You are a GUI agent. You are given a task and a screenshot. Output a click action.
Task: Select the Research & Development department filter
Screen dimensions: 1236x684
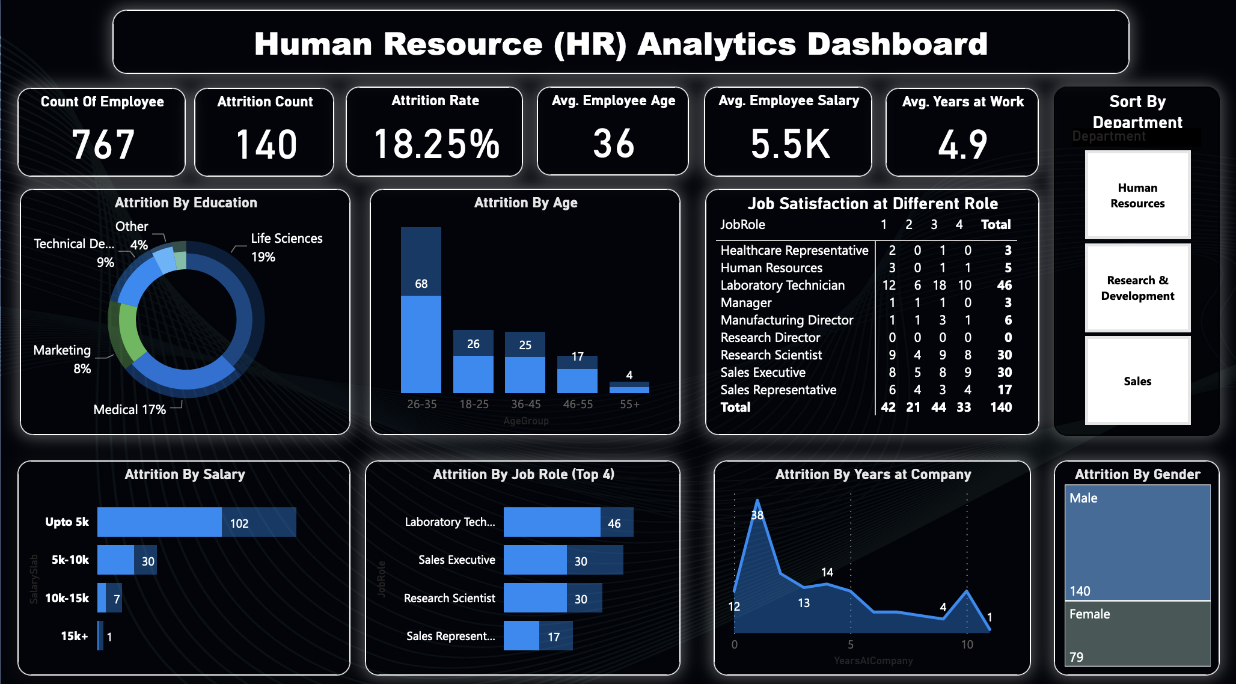[x=1137, y=289]
